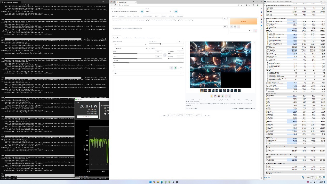This screenshot has height=184, width=327.
Task: Open the images output folder icon
Action: [211, 96]
